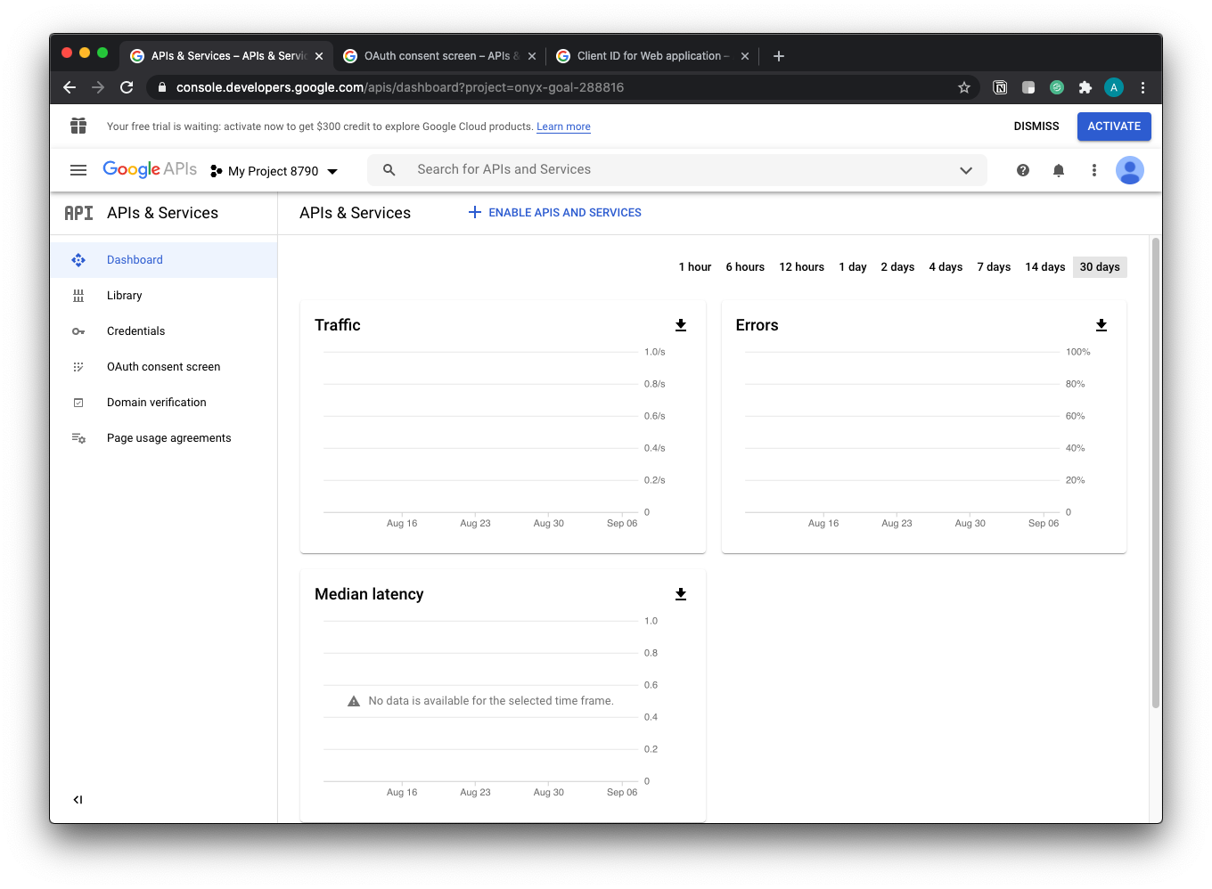Download the Errors chart data
Viewport: 1212px width, 889px height.
pos(1101,325)
